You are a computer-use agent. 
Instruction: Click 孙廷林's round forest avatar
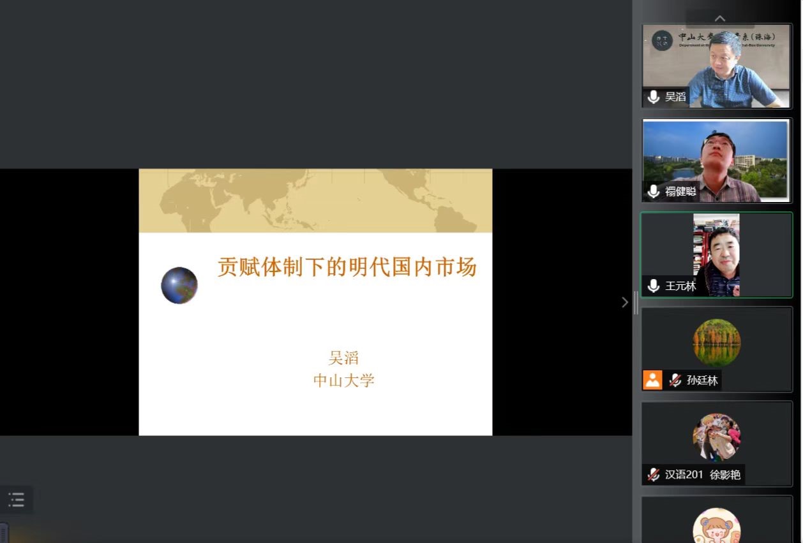click(x=717, y=343)
